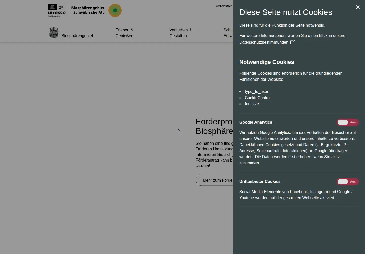Screen dimensions: 365x254
Task: Click the flower icon beside Biosphärengebiet
Action: click(54, 33)
